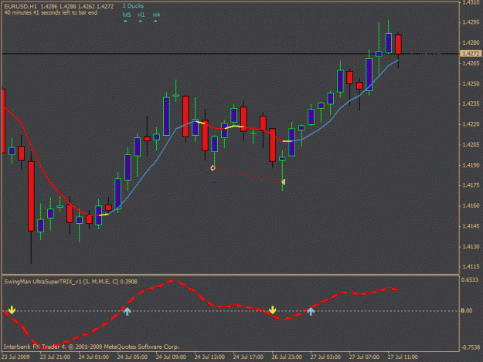
Task: Click the 1.4115 price axis label
Action: pyautogui.click(x=471, y=266)
